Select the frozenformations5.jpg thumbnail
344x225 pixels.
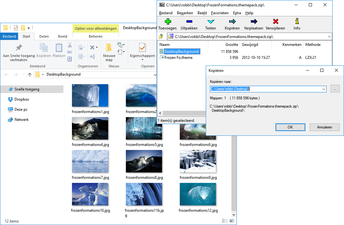tap(144, 128)
